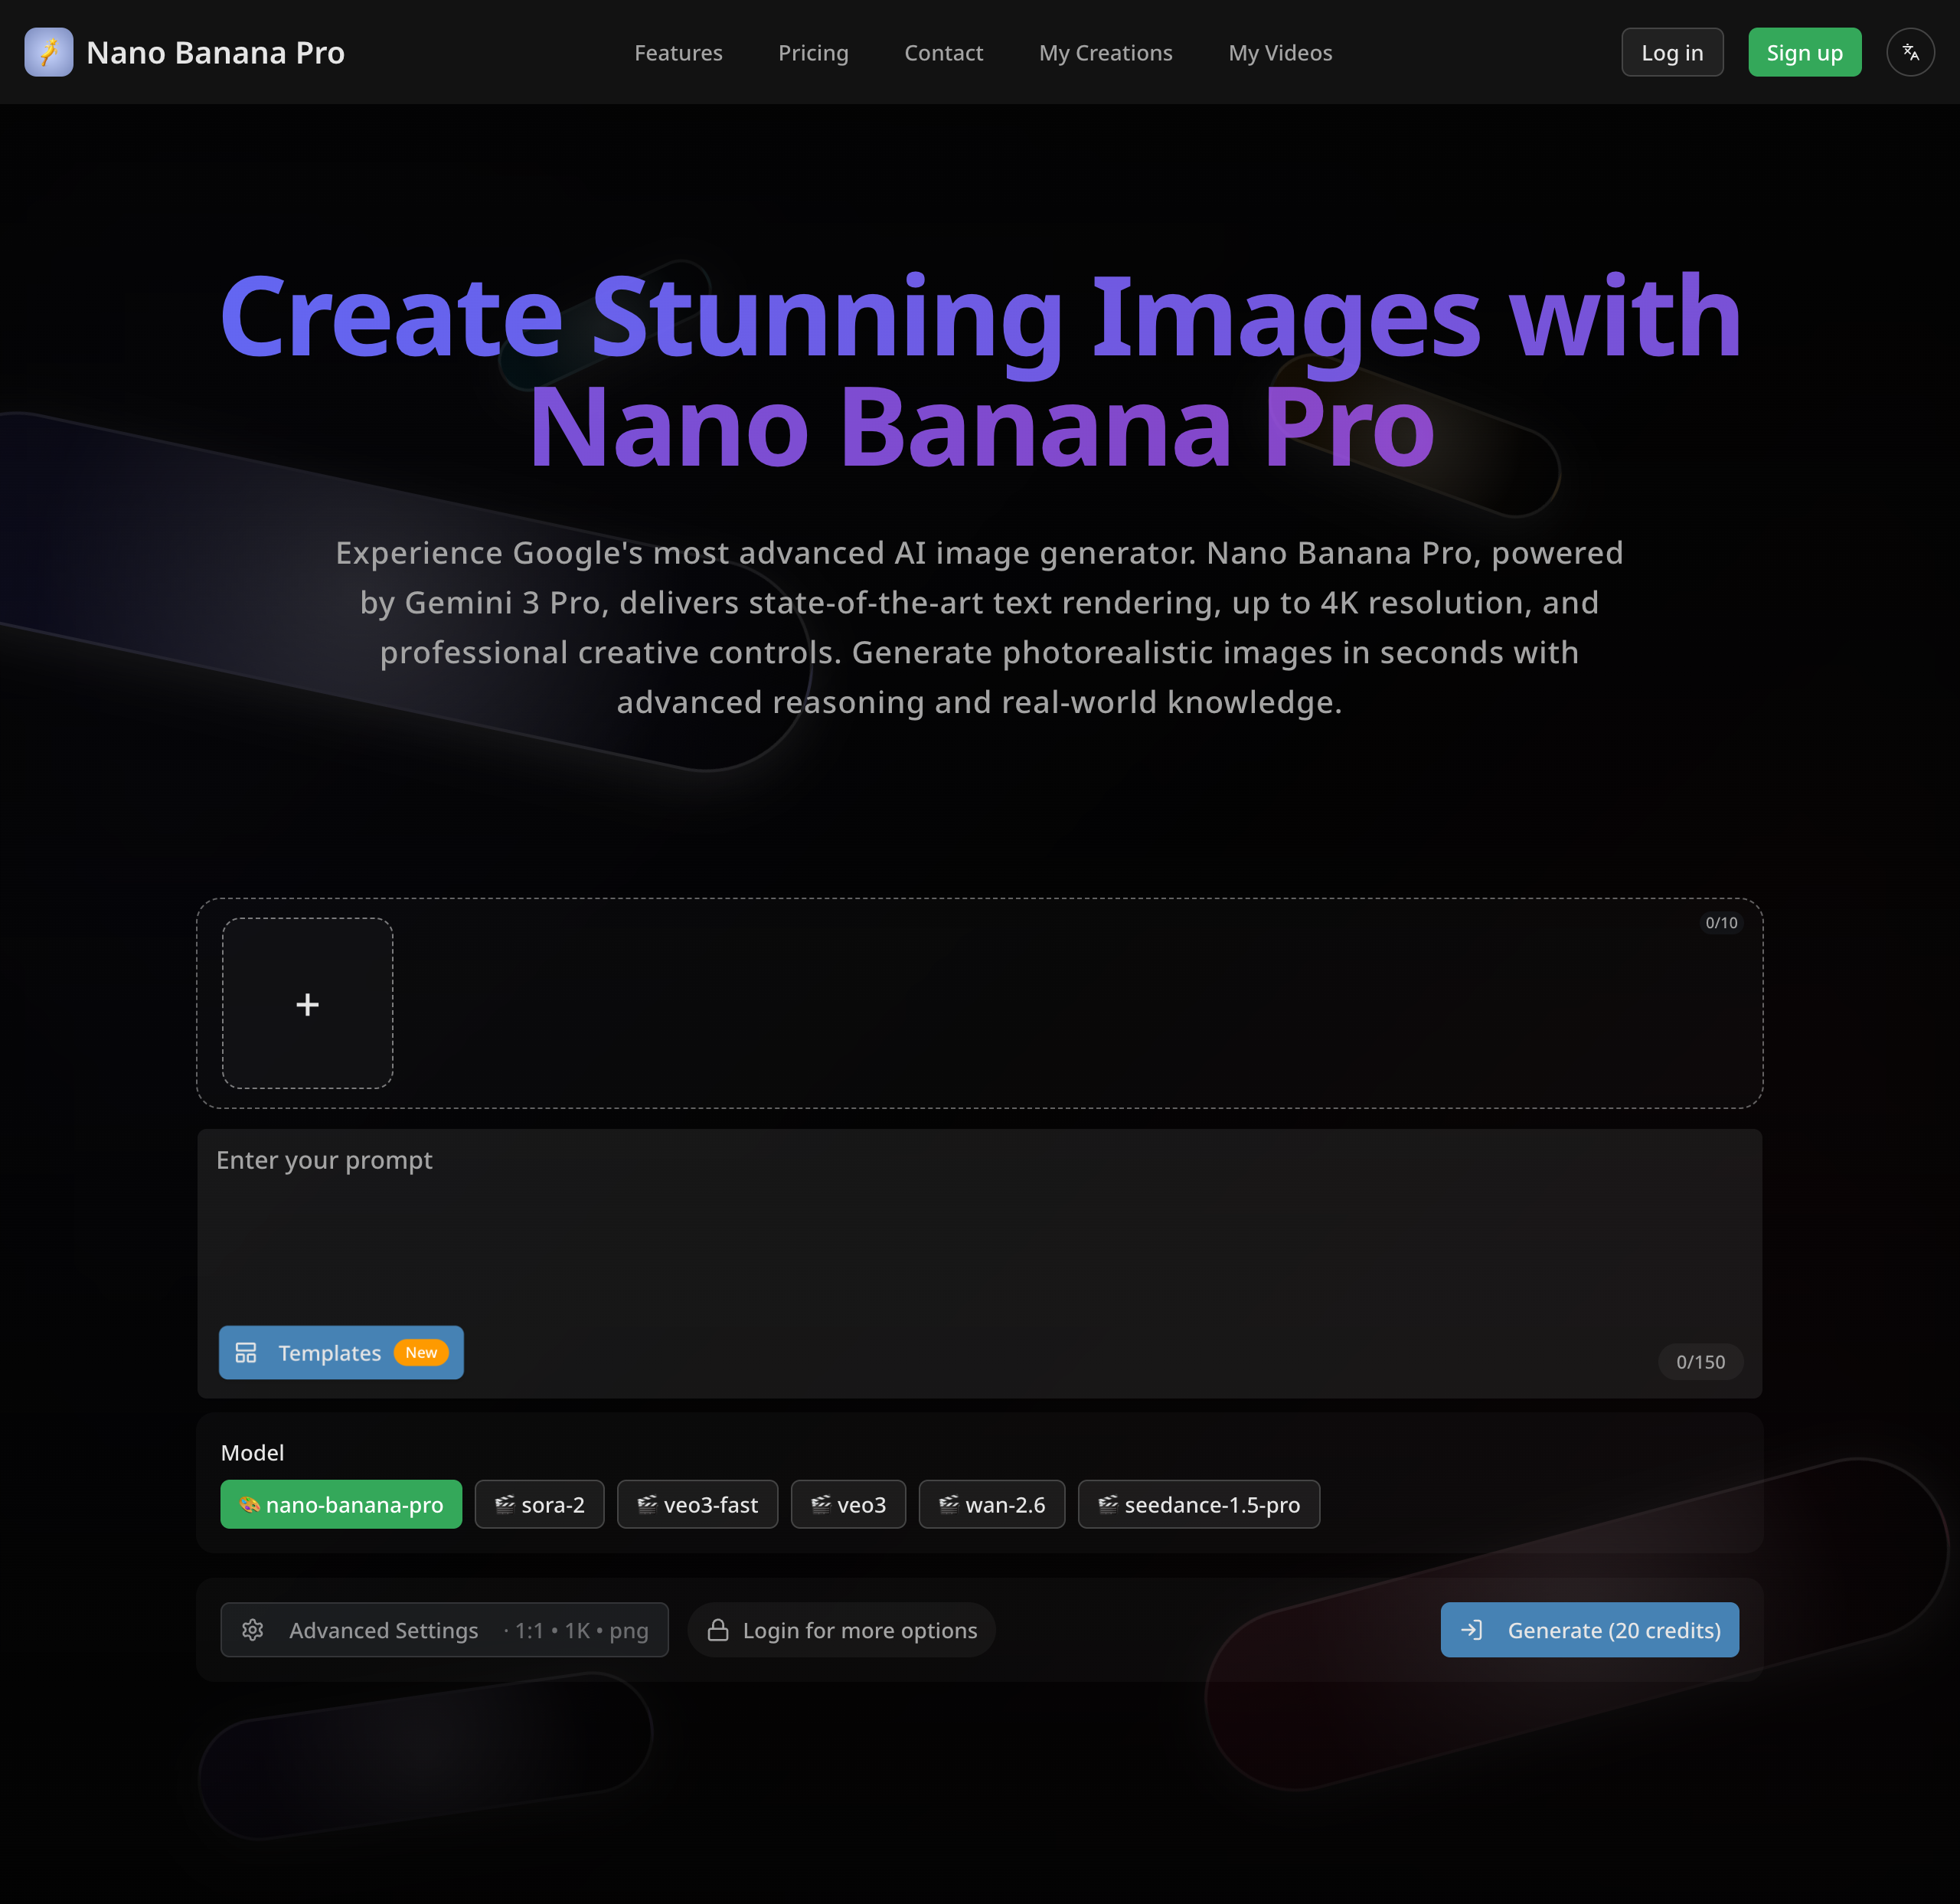1960x1904 pixels.
Task: Click the Templates grid icon
Action: tap(246, 1353)
